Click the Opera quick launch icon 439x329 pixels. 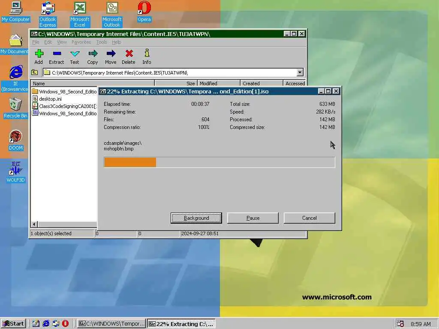point(65,323)
